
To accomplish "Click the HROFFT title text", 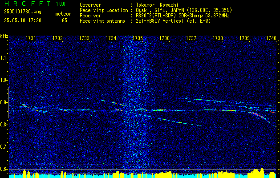I will pos(28,4).
